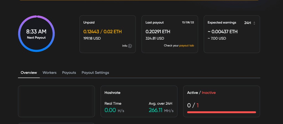283x124 pixels.
Task: Click the red inactive workers progress bar
Action: point(221,112)
